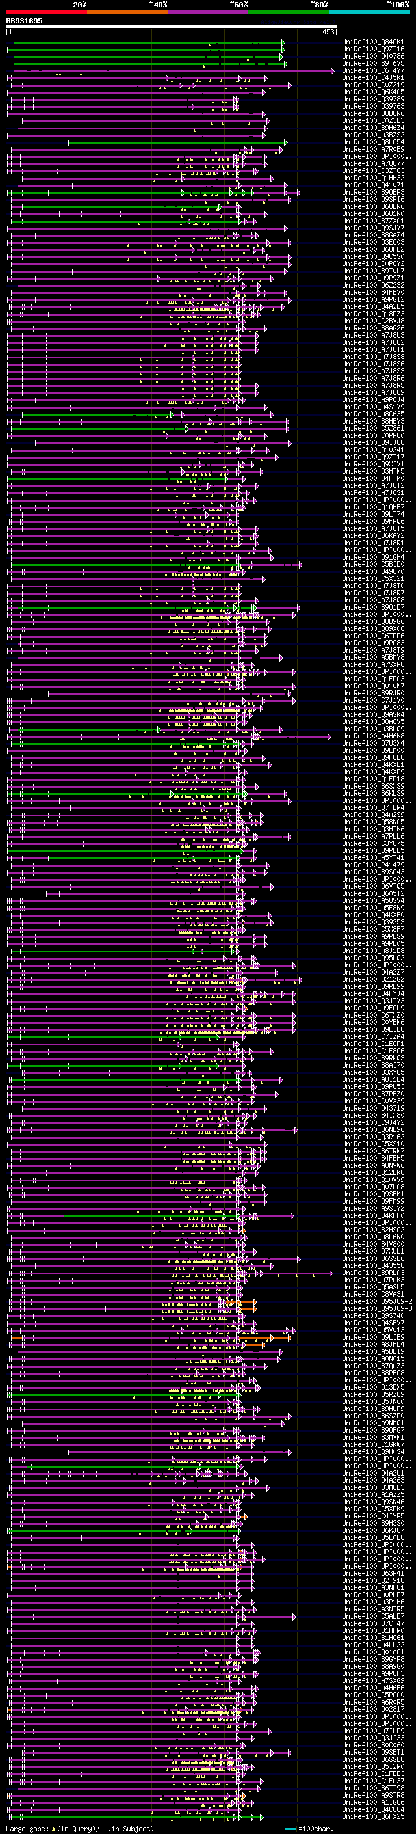Select the UniRef100_C1GKW7 label
The height and width of the screenshot is (1834, 416).
point(373,1444)
